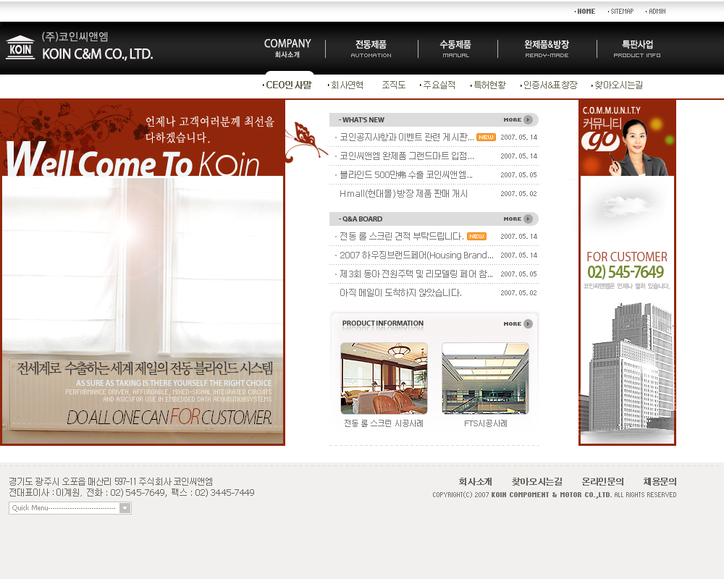Click the KOIN logo icon

coord(20,47)
